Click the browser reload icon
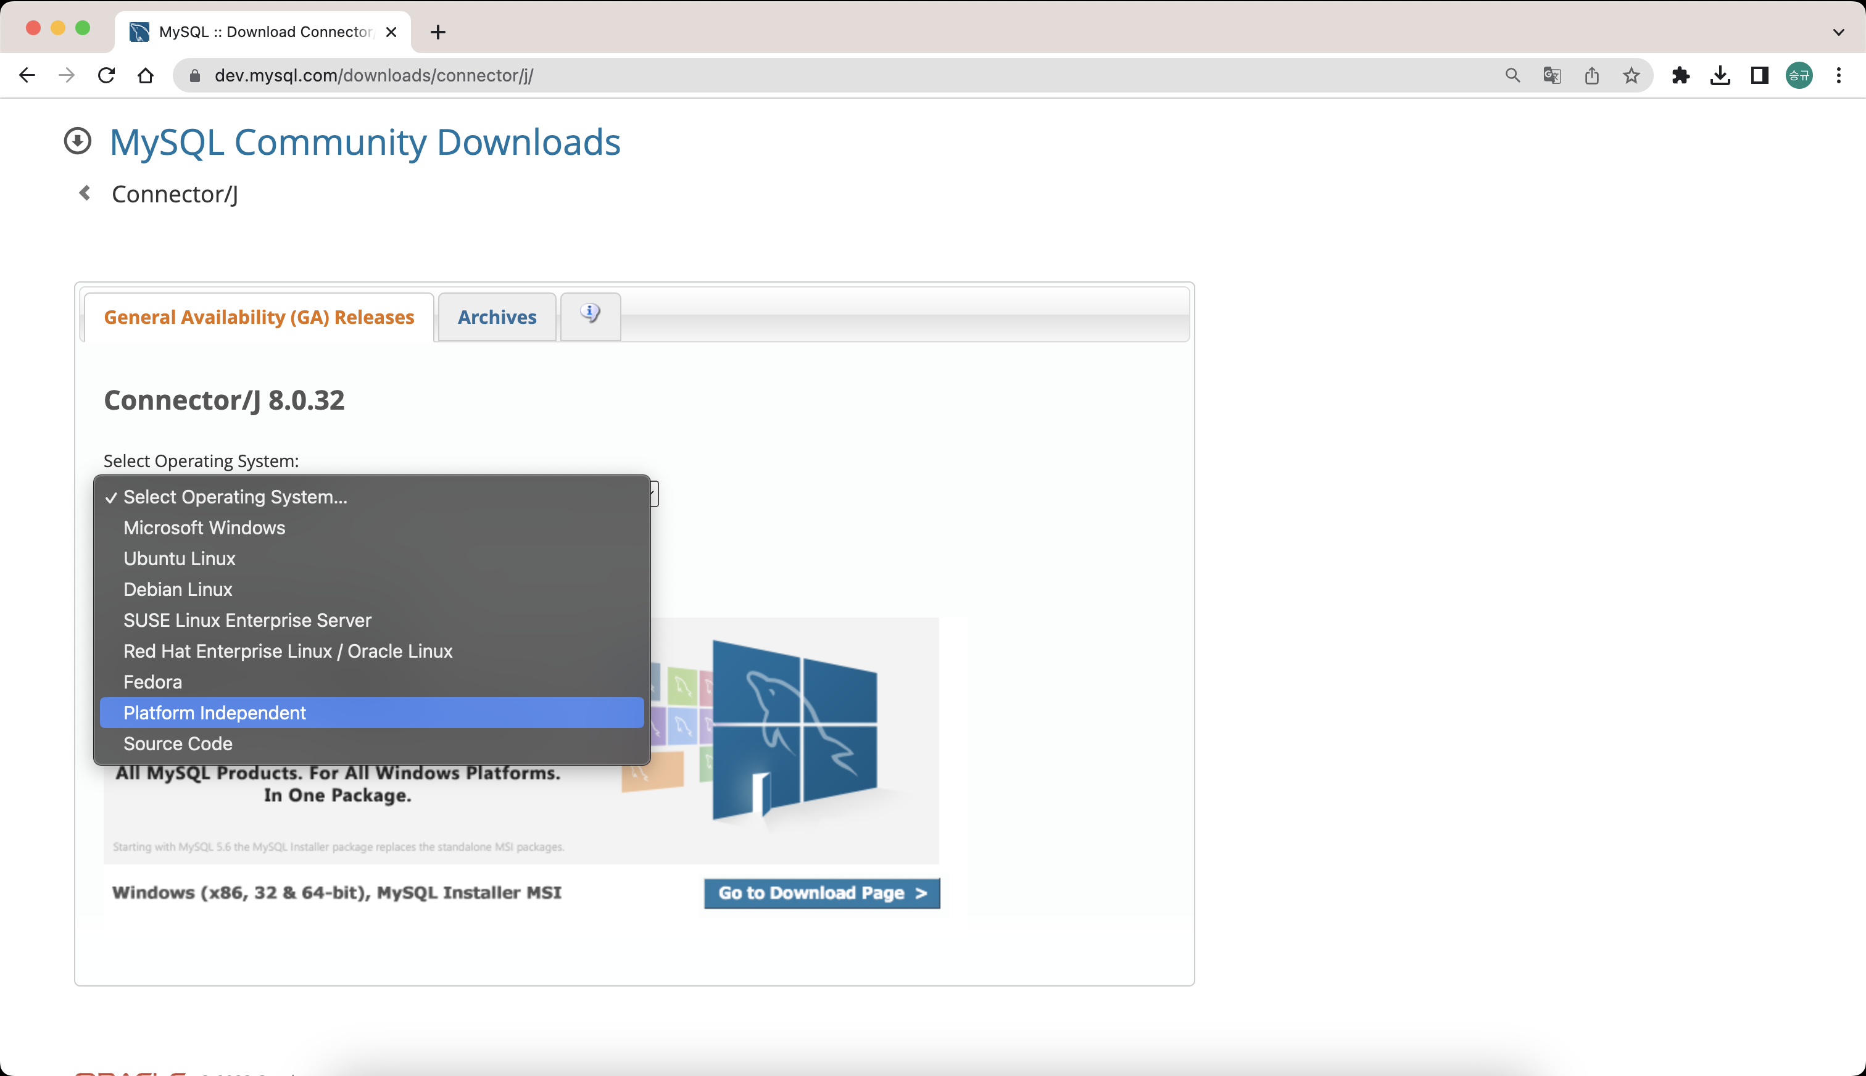The height and width of the screenshot is (1076, 1866). pos(106,75)
